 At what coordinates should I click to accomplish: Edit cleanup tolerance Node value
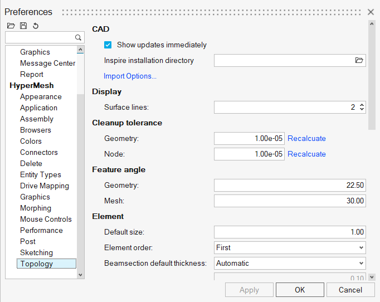coord(249,154)
